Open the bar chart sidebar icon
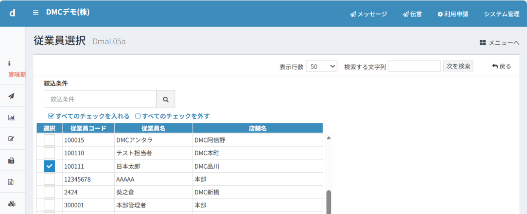Image resolution: width=527 pixels, height=214 pixels. tap(11, 117)
